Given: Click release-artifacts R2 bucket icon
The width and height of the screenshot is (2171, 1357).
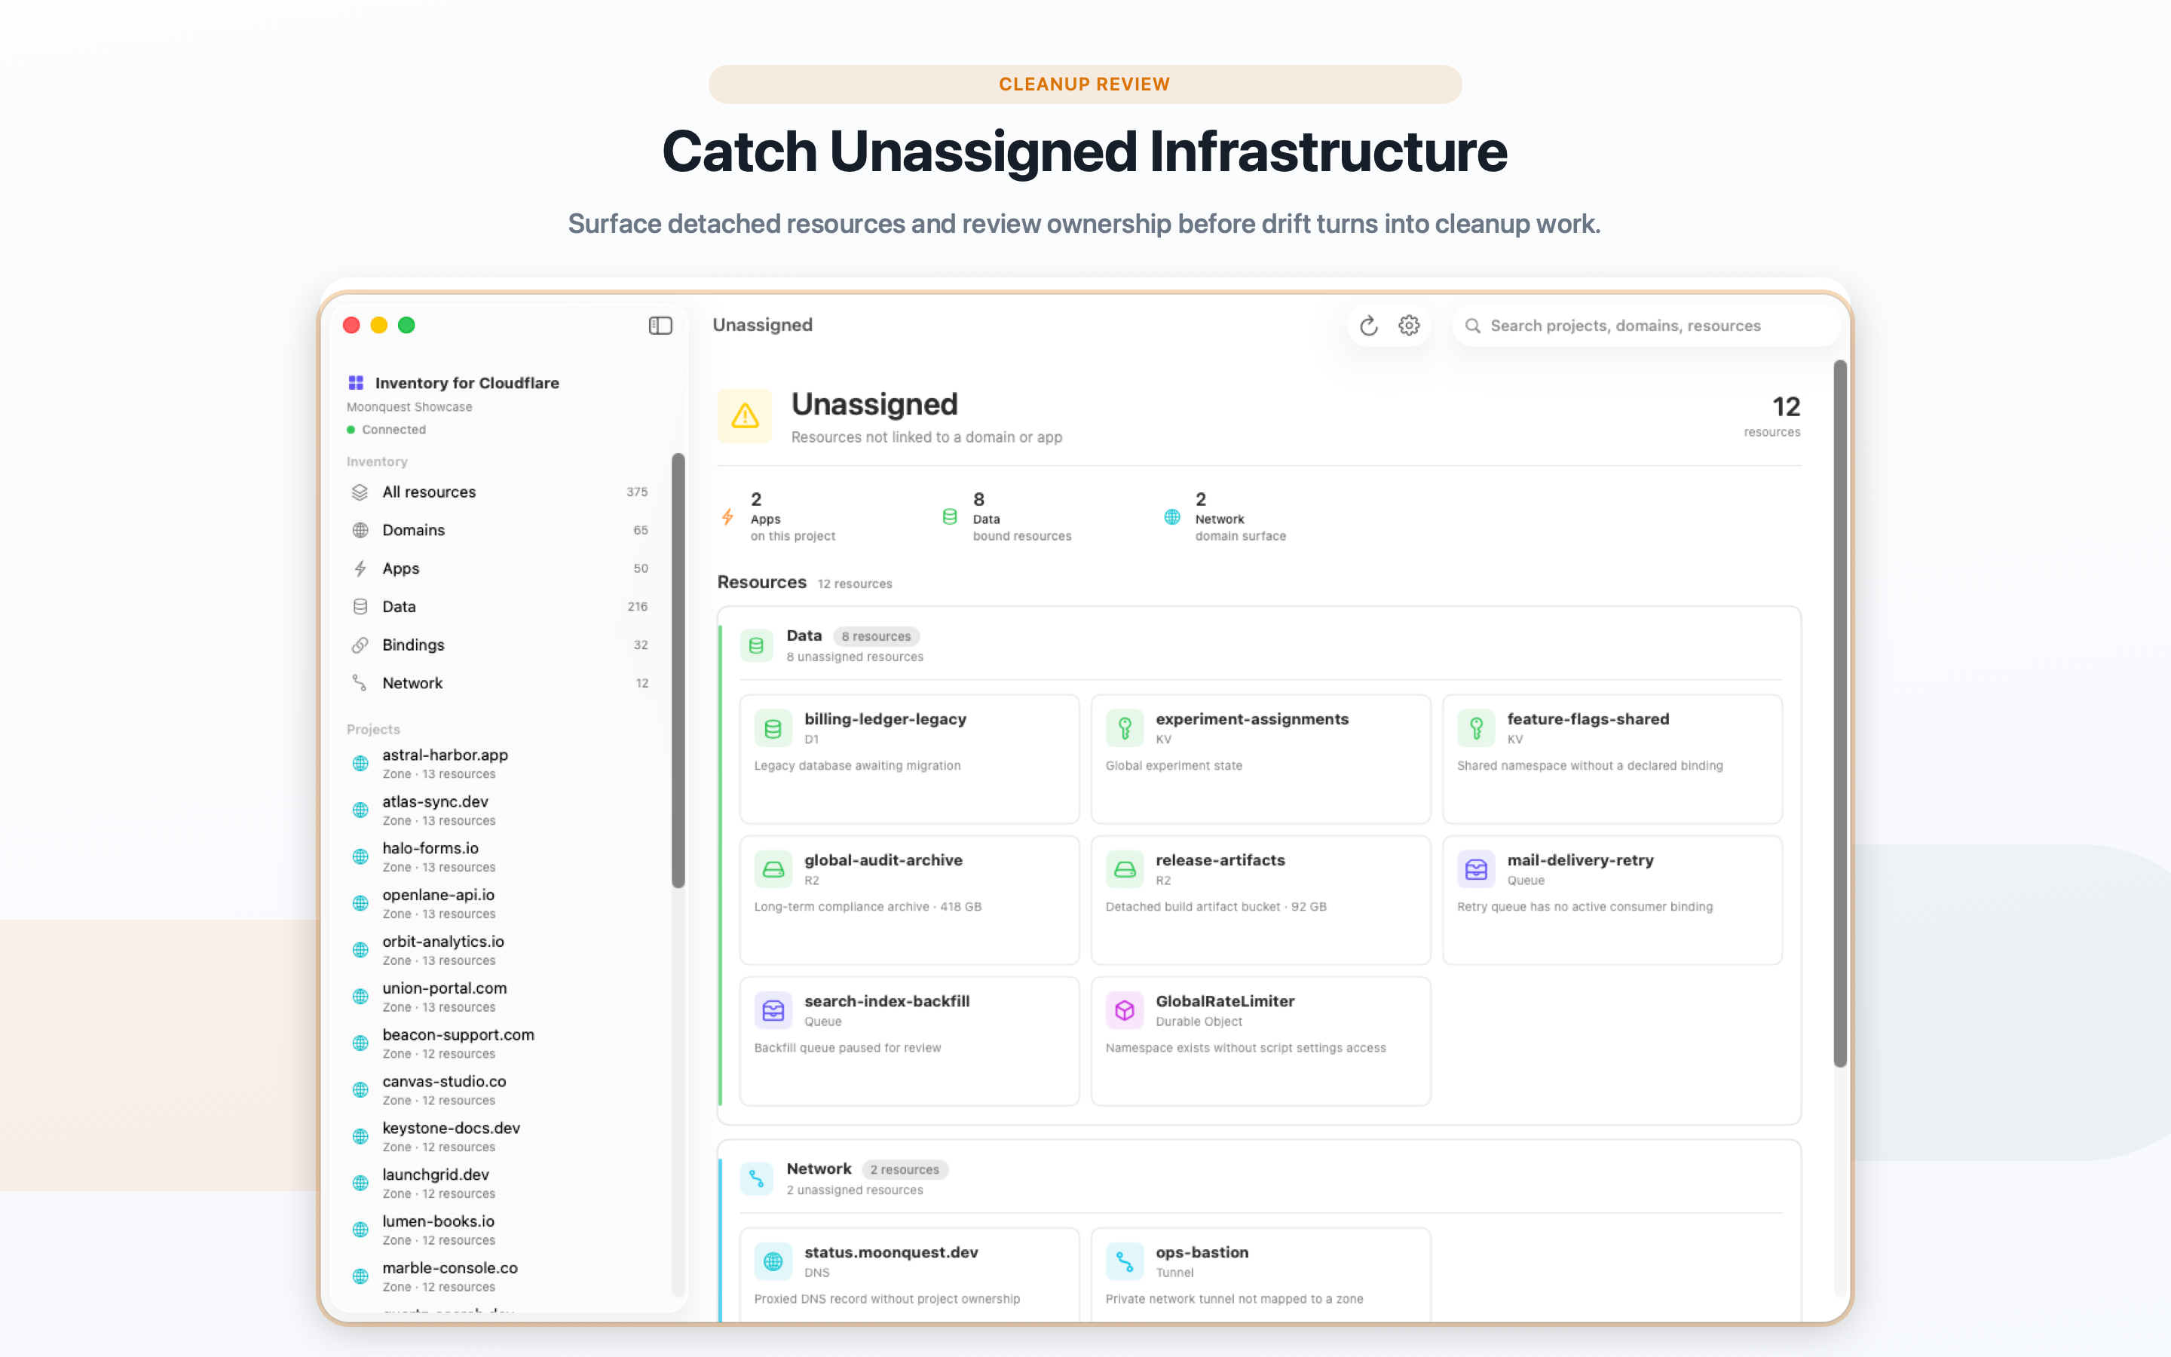Looking at the screenshot, I should pos(1124,868).
